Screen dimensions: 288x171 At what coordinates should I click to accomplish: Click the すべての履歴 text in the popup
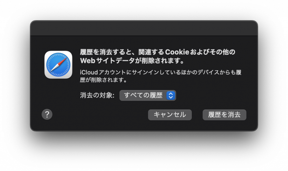pyautogui.click(x=143, y=95)
